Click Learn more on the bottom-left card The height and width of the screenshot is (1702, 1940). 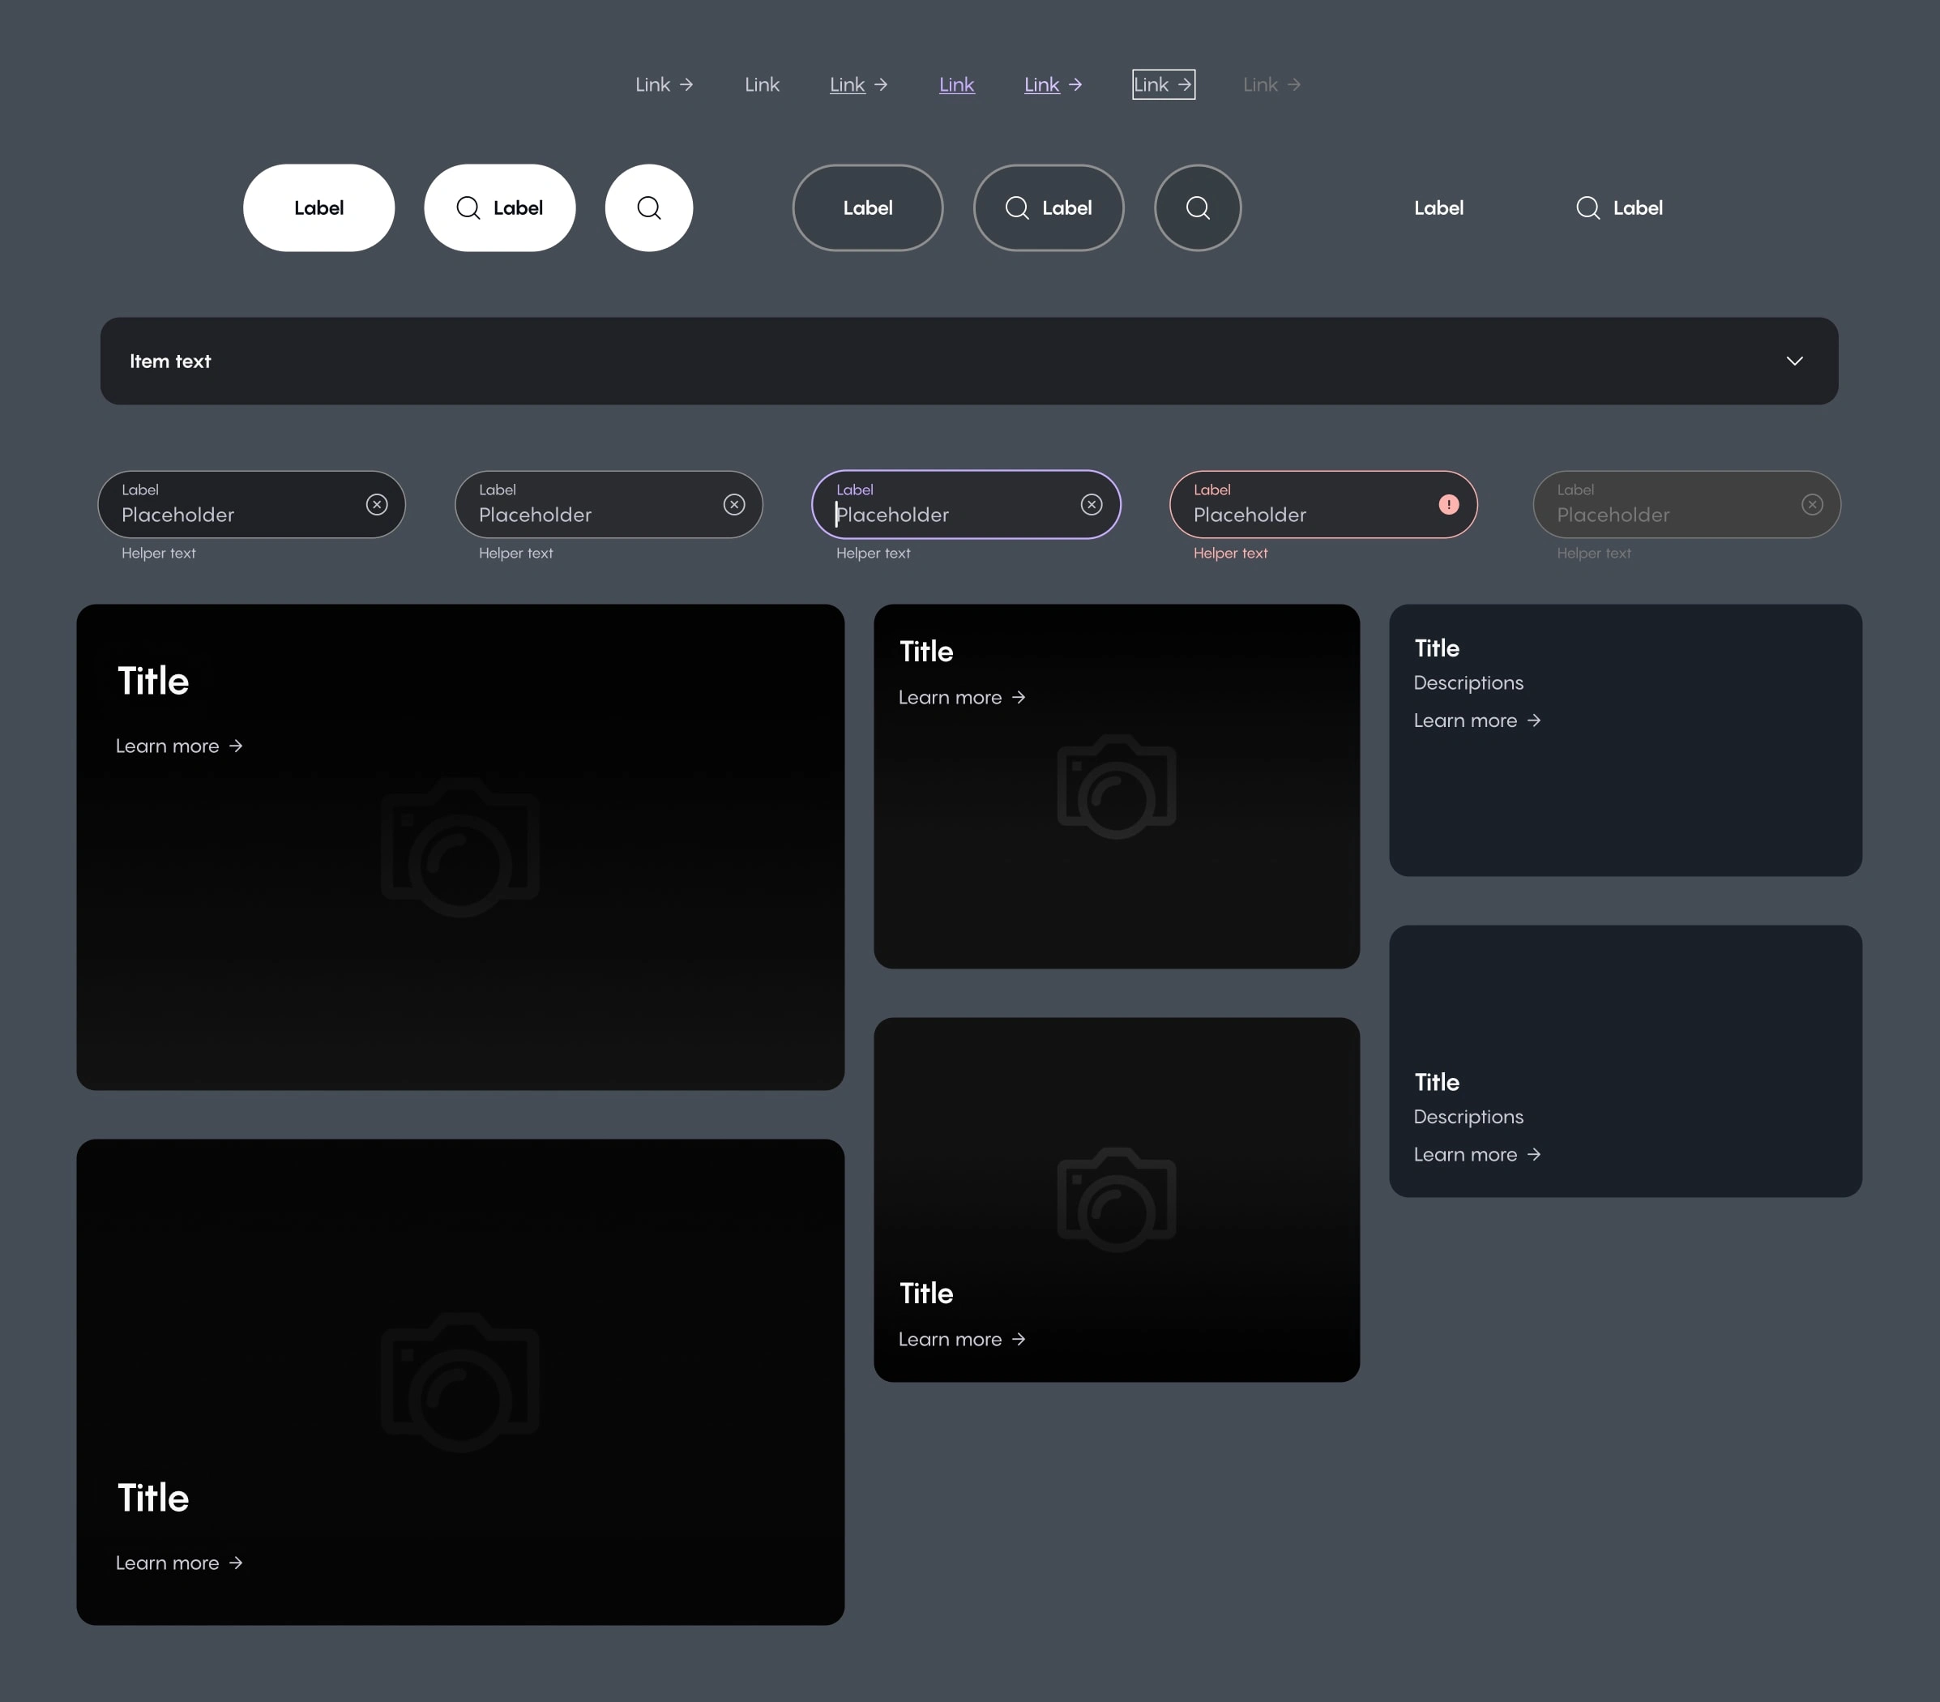(x=178, y=1562)
